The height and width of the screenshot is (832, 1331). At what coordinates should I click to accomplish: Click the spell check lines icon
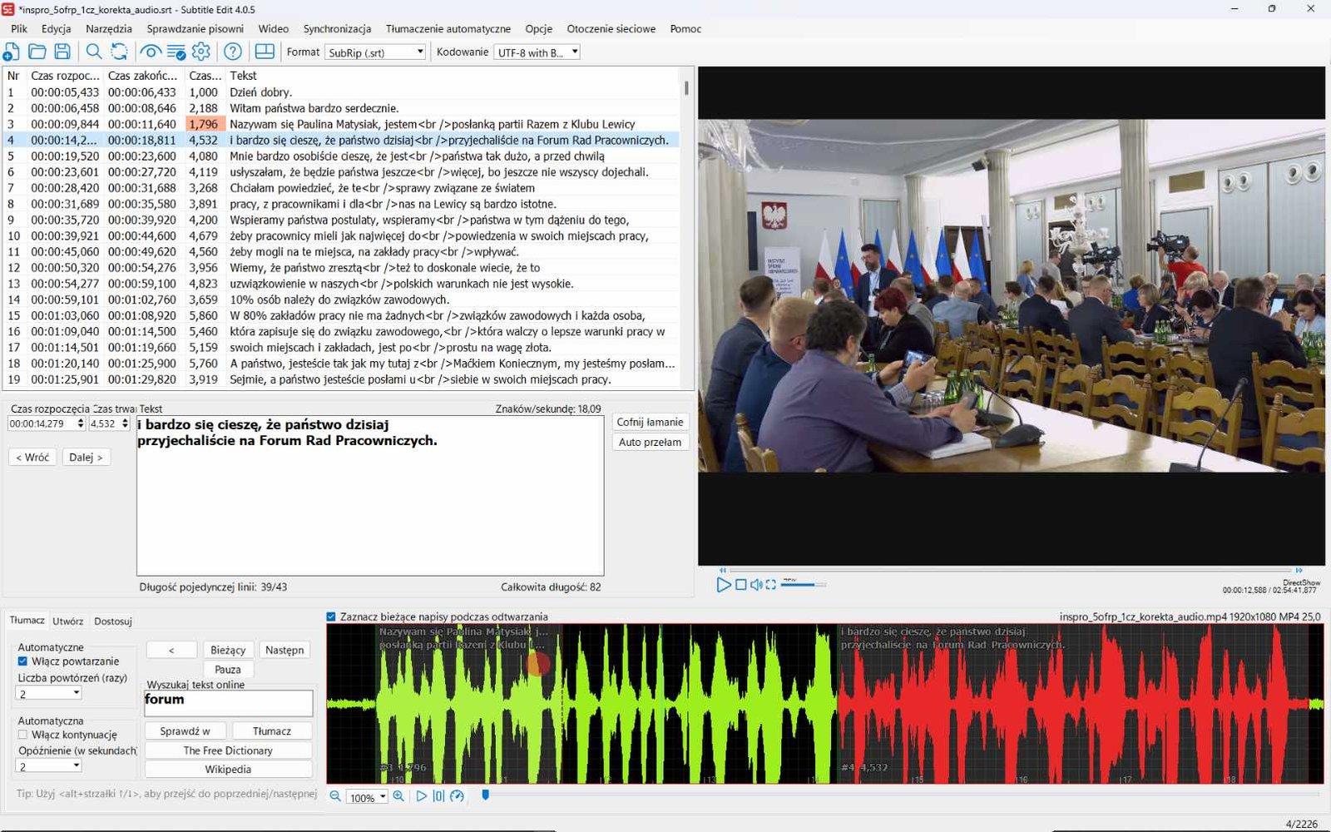coord(176,52)
